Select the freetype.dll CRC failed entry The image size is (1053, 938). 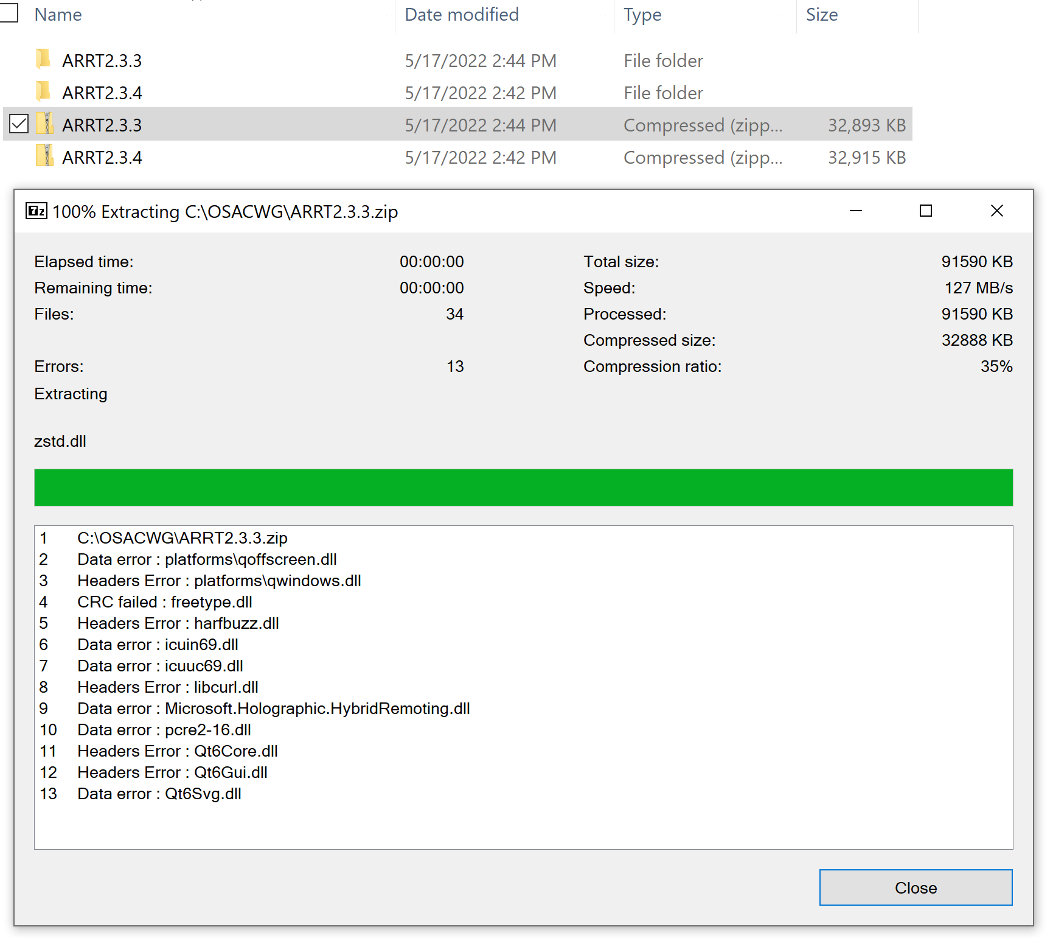coord(164,602)
